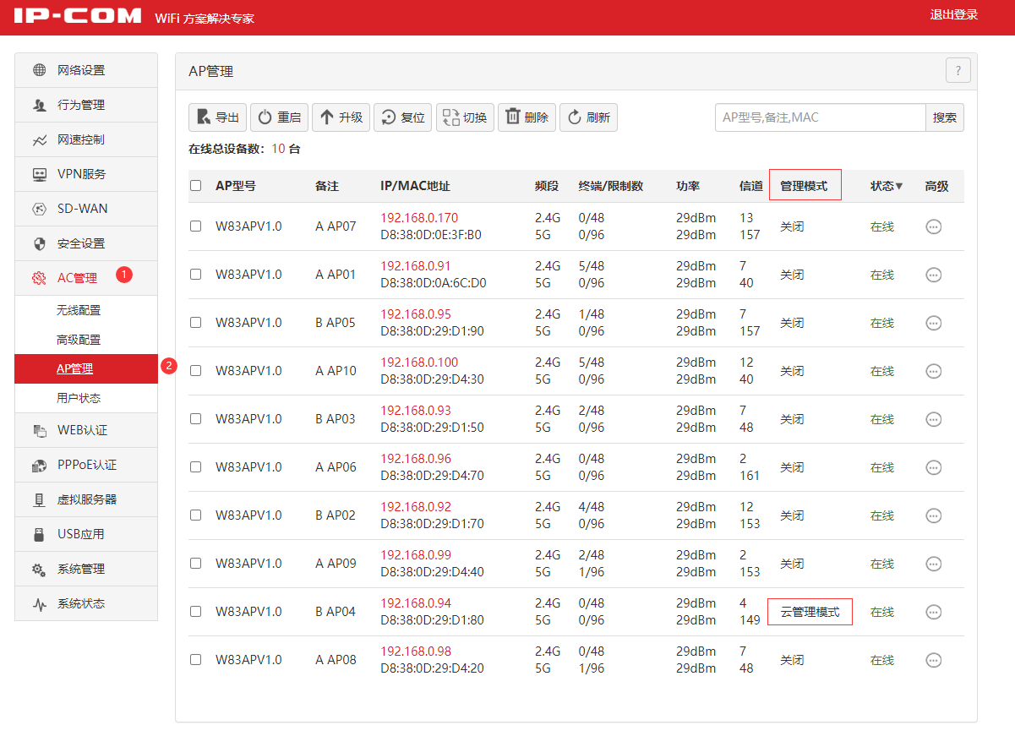This screenshot has width=1015, height=747.
Task: Open advanced options for A AP08 row
Action: [934, 660]
